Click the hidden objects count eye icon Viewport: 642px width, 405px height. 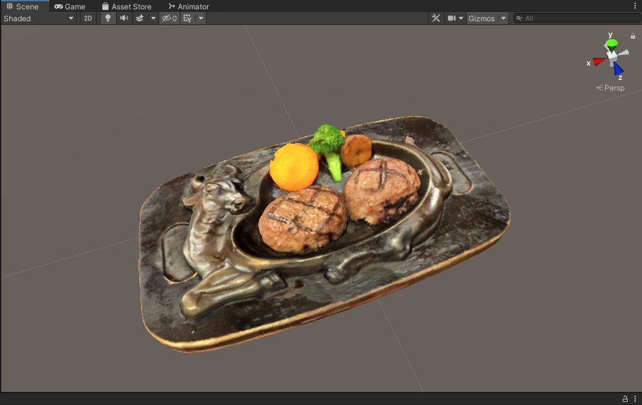pyautogui.click(x=167, y=18)
